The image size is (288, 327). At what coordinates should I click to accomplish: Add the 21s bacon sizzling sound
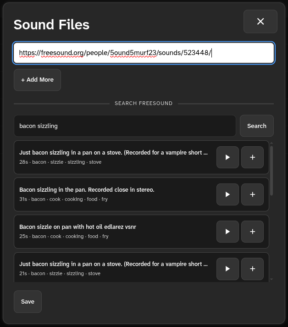coord(252,269)
